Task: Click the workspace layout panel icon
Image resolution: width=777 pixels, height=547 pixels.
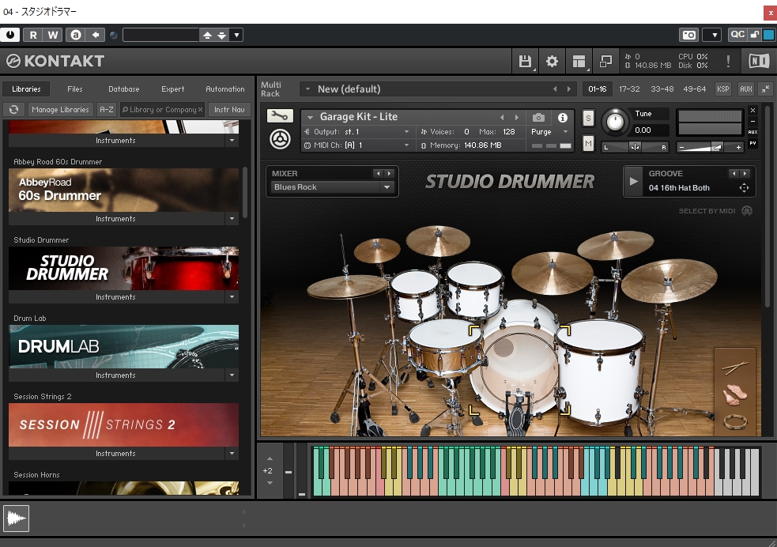Action: pos(579,61)
